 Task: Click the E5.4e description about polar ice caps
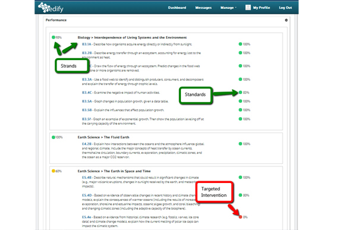(140, 222)
